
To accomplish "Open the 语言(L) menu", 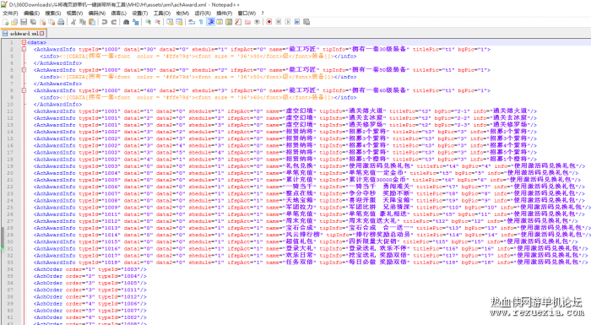I will pos(119,14).
